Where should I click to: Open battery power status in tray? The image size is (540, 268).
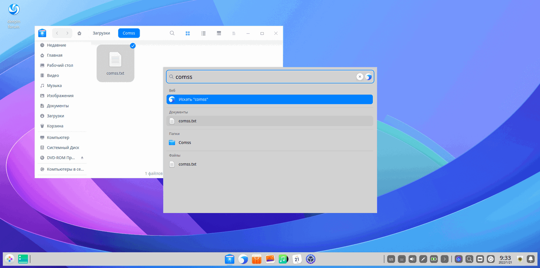point(434,259)
